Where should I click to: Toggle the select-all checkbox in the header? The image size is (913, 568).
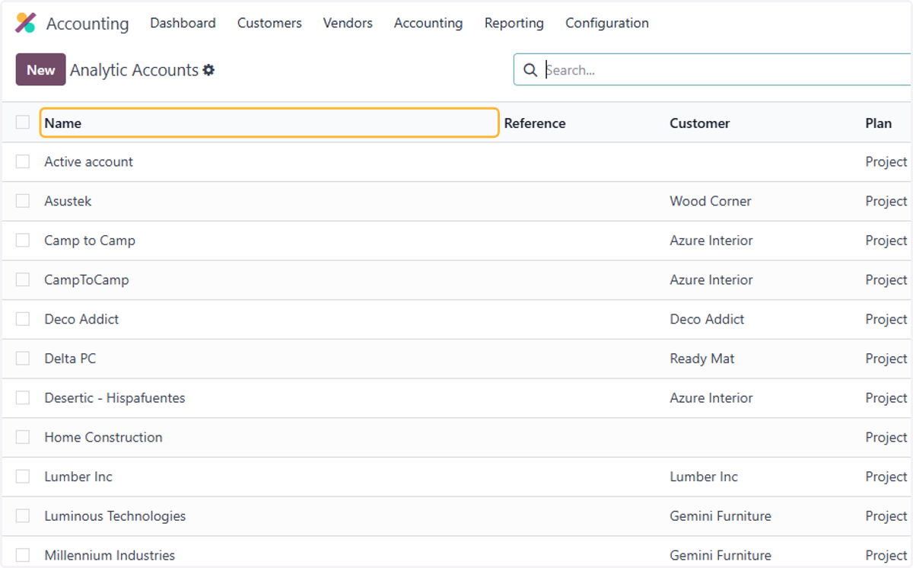pyautogui.click(x=23, y=122)
